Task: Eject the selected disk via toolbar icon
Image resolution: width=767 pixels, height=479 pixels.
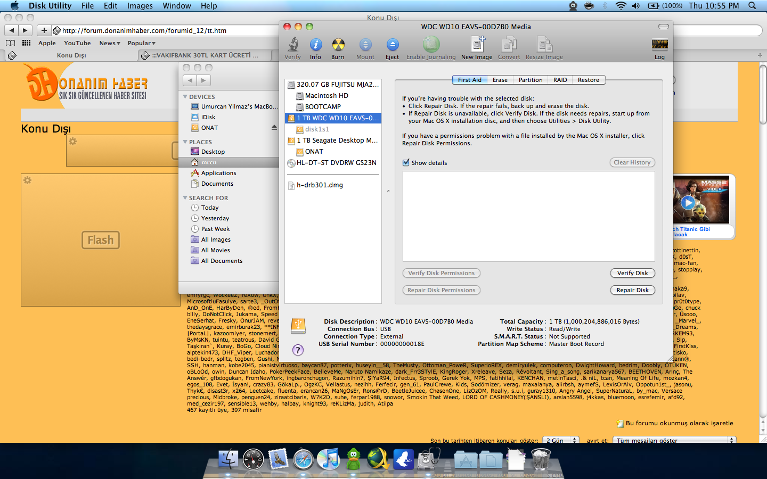Action: point(392,45)
